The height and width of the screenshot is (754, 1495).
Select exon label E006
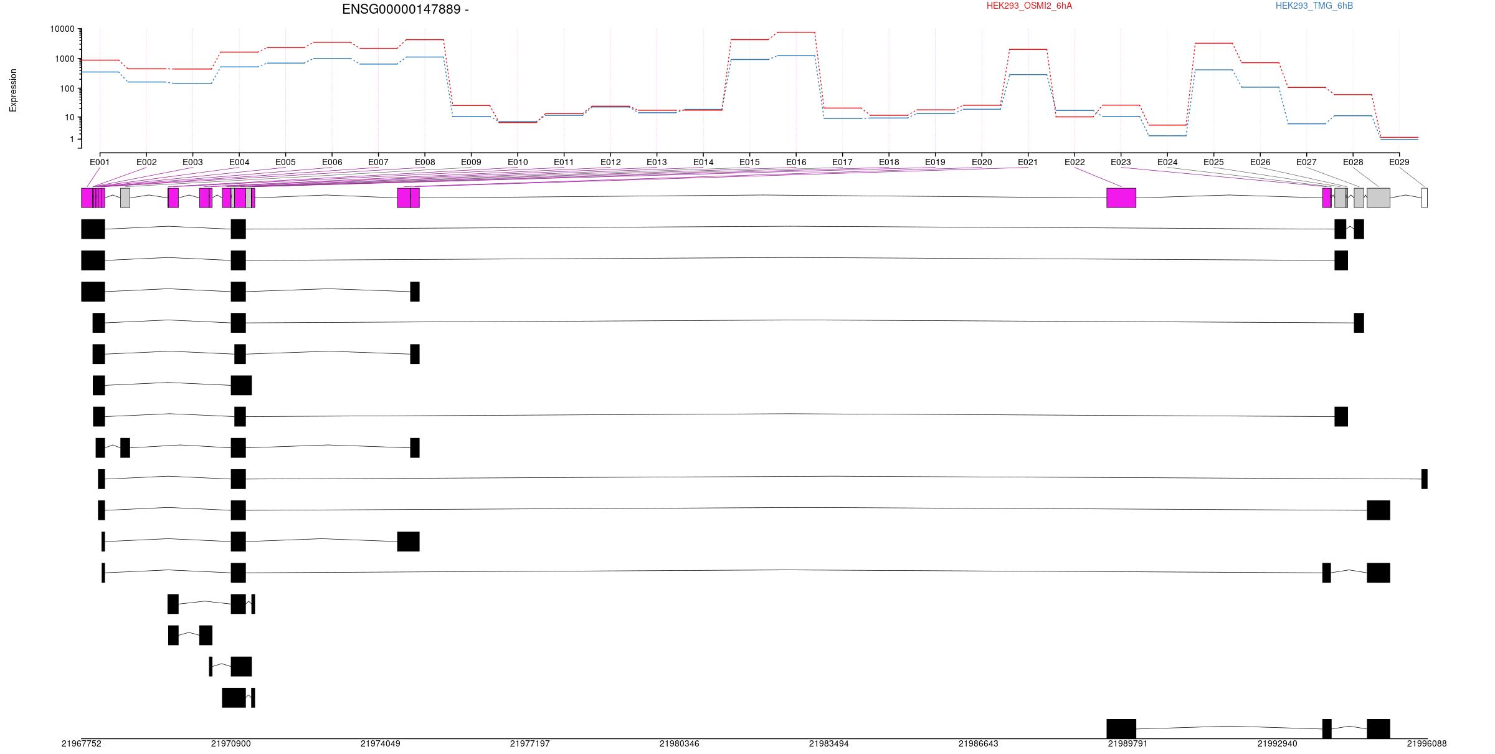tap(332, 162)
